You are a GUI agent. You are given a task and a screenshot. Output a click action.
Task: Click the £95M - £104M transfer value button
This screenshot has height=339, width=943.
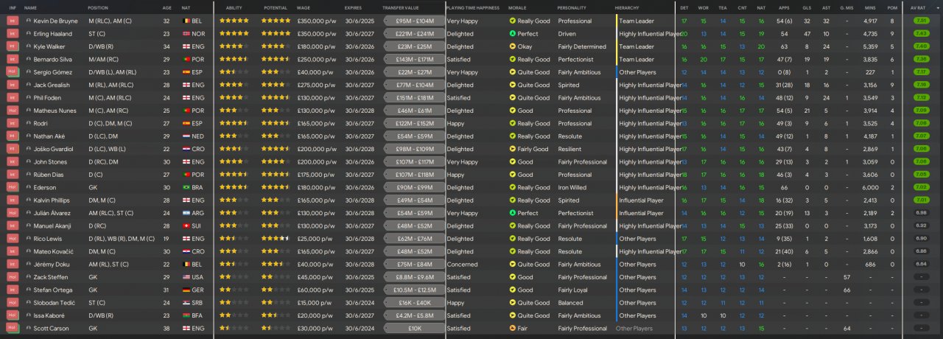point(415,21)
